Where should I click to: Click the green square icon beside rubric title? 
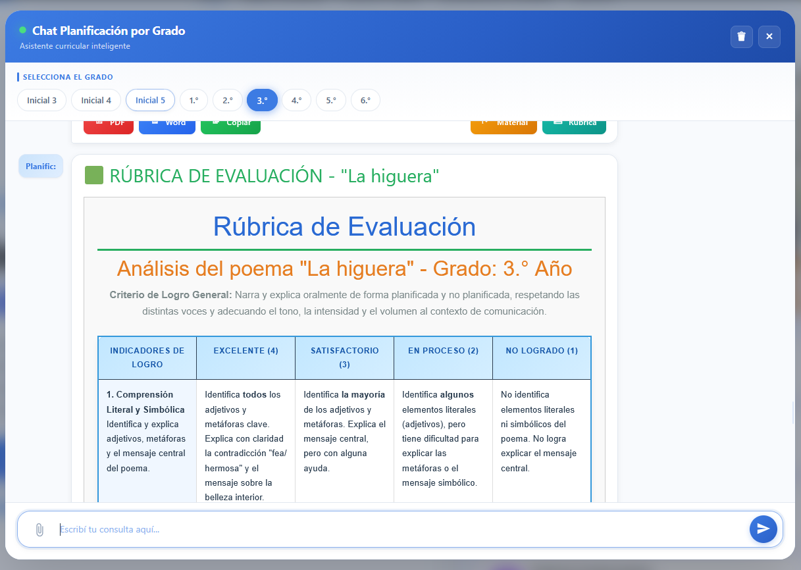(x=94, y=176)
